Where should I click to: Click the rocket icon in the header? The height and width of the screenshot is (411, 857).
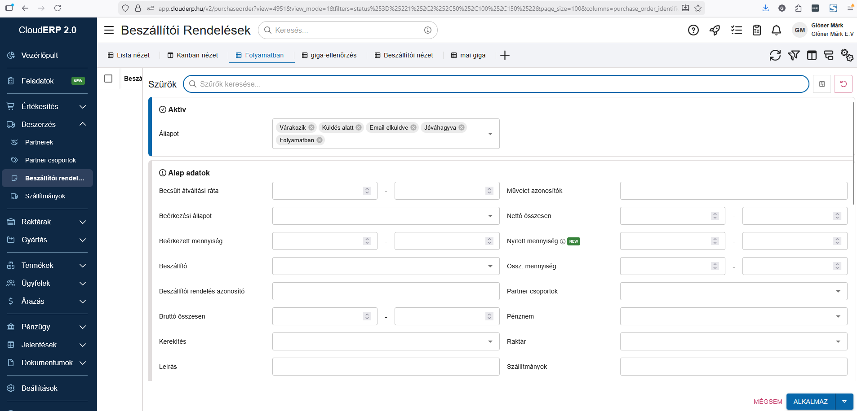[x=715, y=30]
